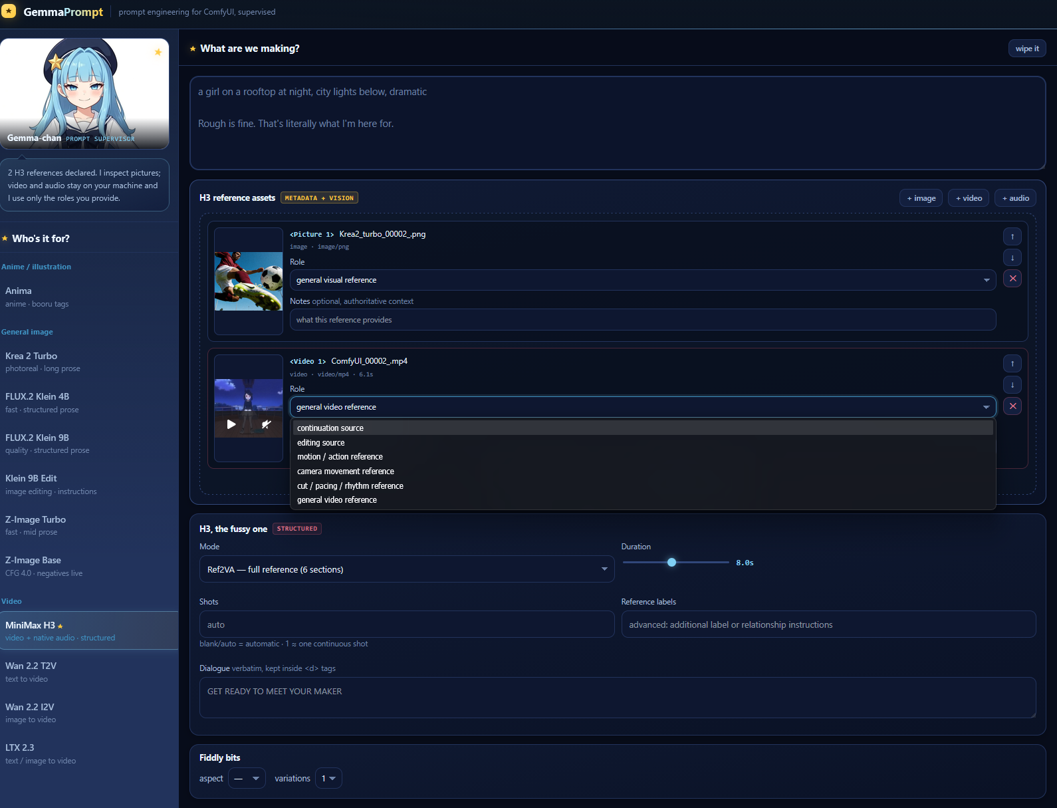Image resolution: width=1057 pixels, height=808 pixels.
Task: Select the Klein 9B Edit model
Action: (89, 484)
